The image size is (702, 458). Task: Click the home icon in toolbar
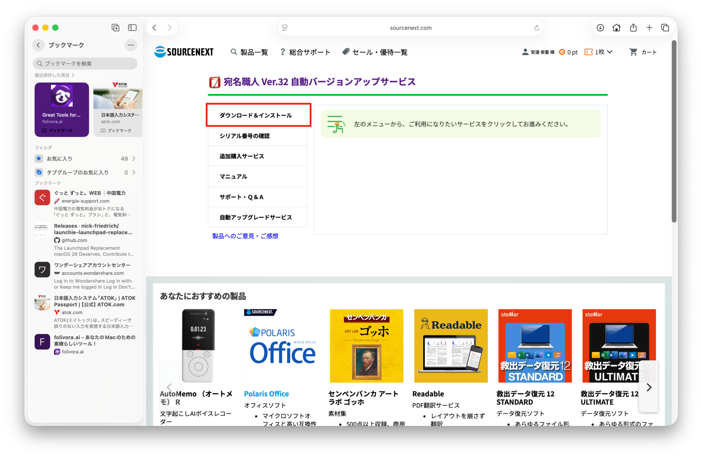616,28
